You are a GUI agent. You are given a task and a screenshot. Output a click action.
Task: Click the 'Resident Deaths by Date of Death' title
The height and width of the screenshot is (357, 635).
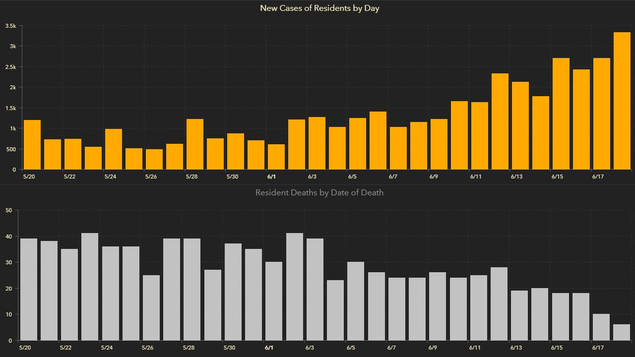319,192
